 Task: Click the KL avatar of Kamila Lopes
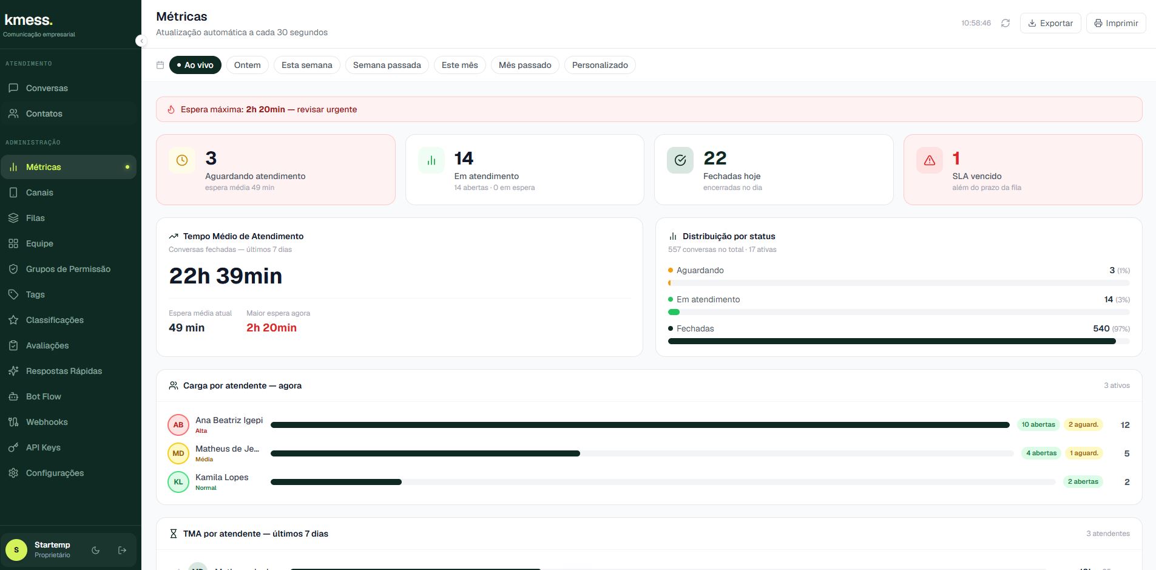178,482
